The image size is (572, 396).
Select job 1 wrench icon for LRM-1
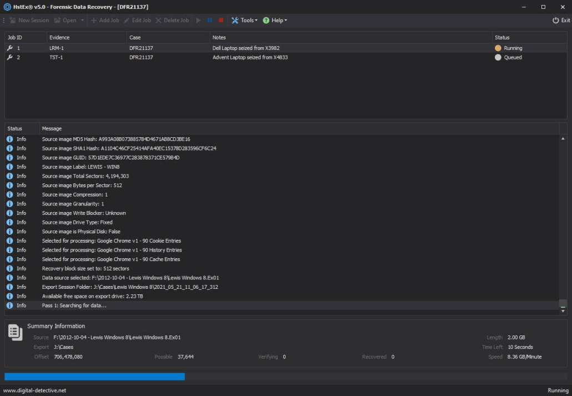9,48
